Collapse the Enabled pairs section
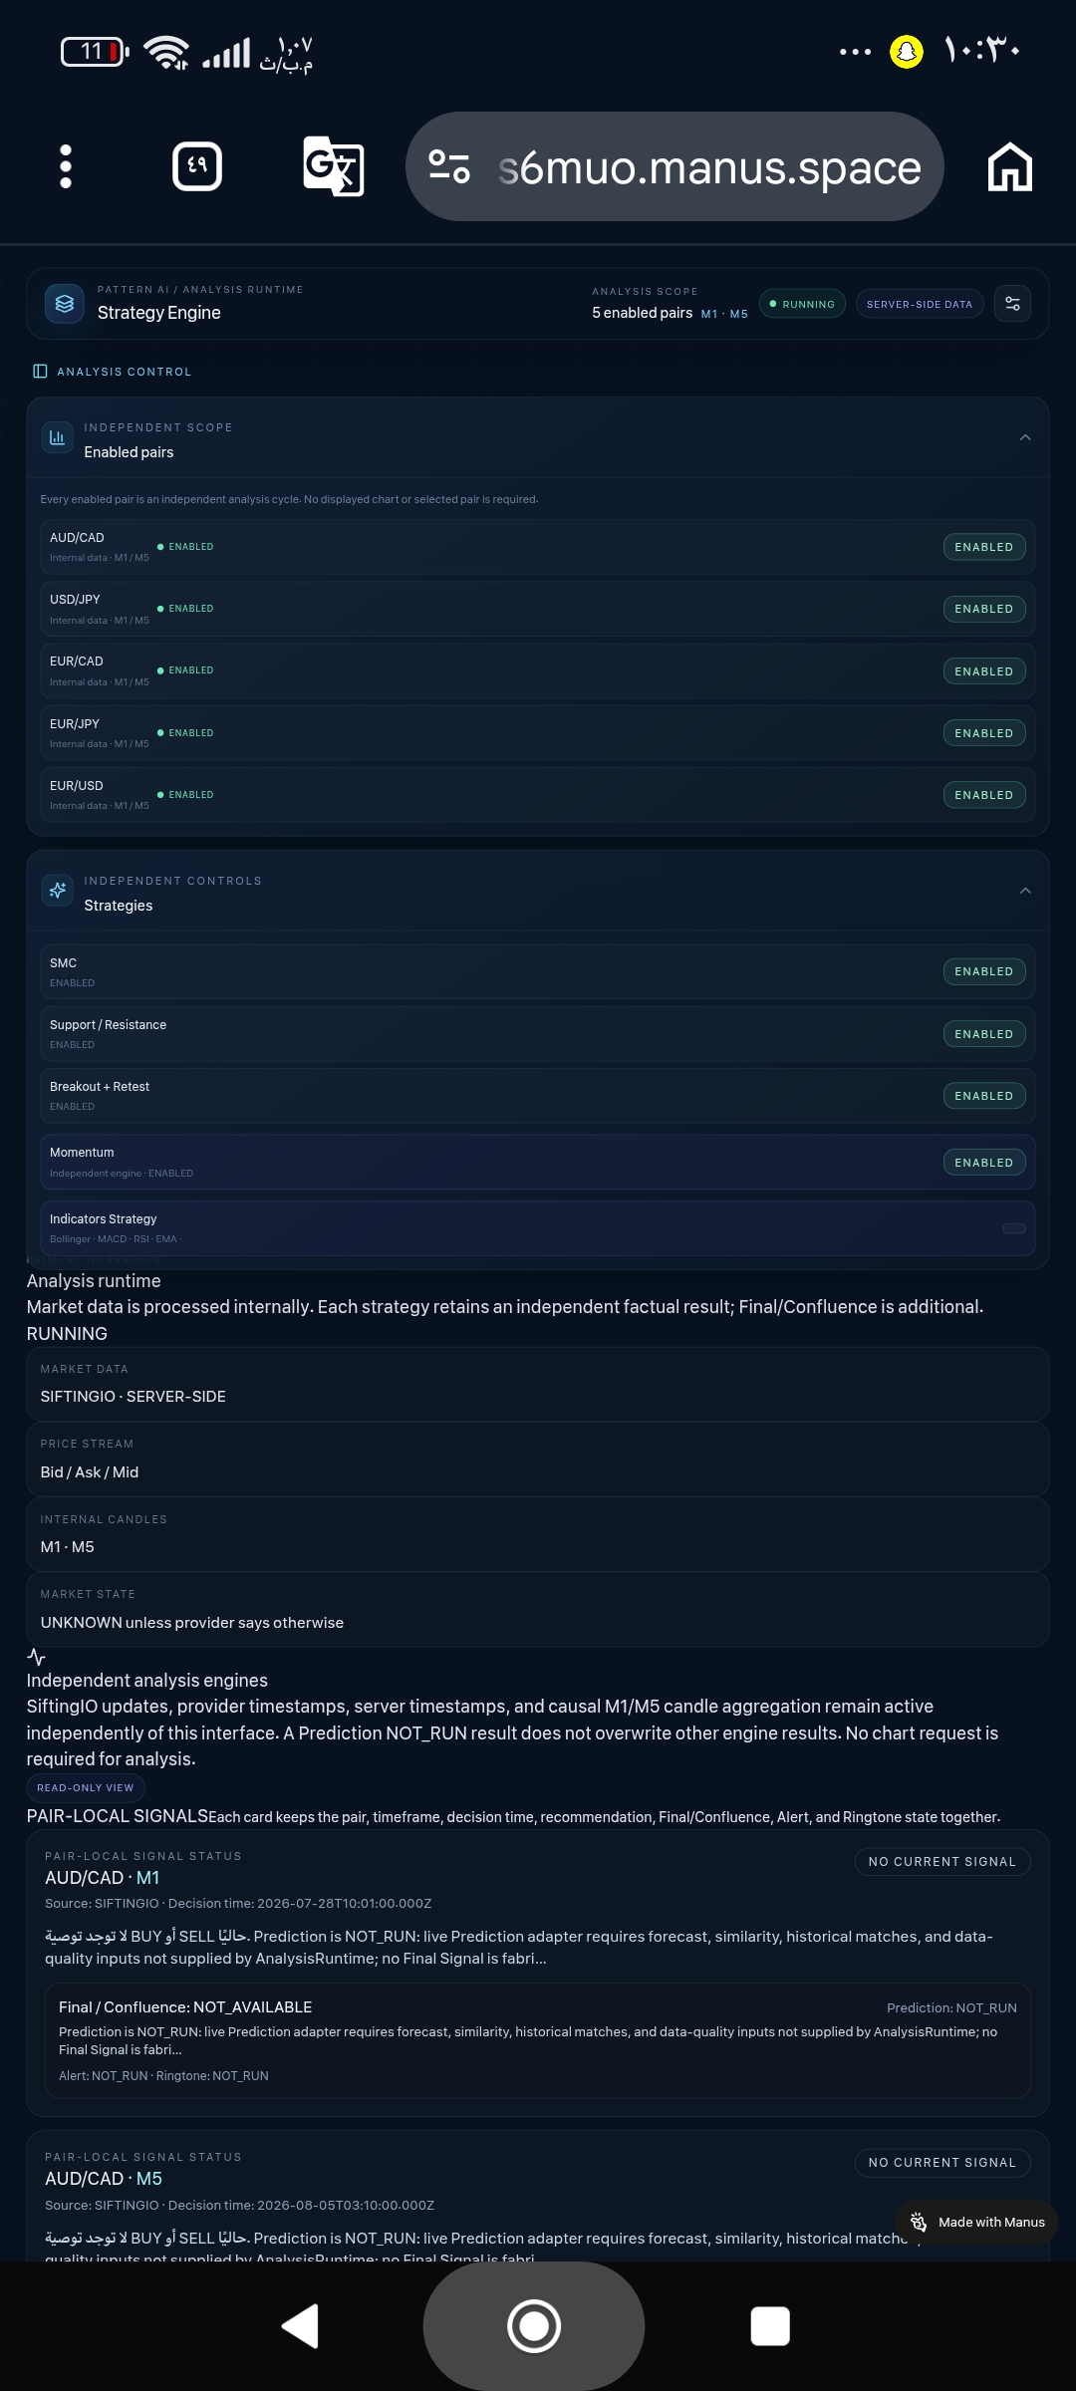The image size is (1076, 2391). (1025, 438)
